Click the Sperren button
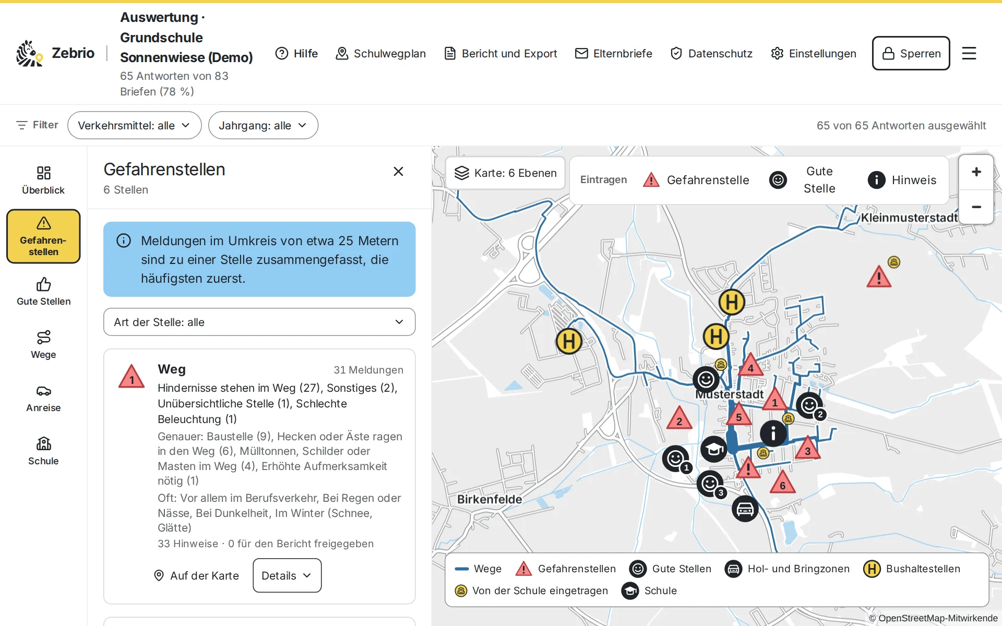Viewport: 1002px width, 626px height. tap(911, 53)
